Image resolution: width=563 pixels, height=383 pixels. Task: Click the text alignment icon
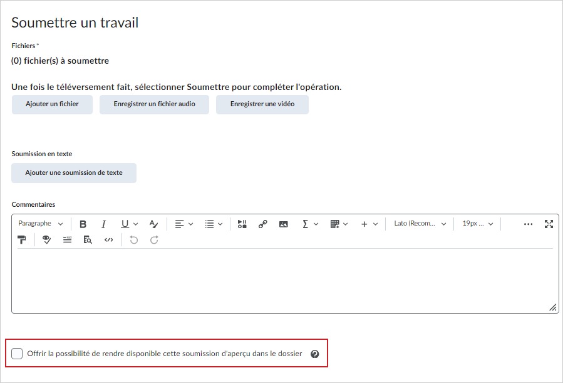tap(179, 224)
